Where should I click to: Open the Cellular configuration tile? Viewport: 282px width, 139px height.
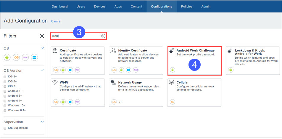194,92
